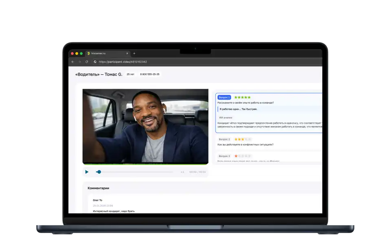Click the video progress slider handle
Image resolution: width=391 pixels, height=244 pixels.
[99, 172]
